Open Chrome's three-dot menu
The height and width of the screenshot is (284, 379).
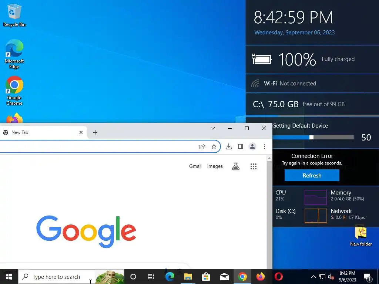(x=264, y=146)
